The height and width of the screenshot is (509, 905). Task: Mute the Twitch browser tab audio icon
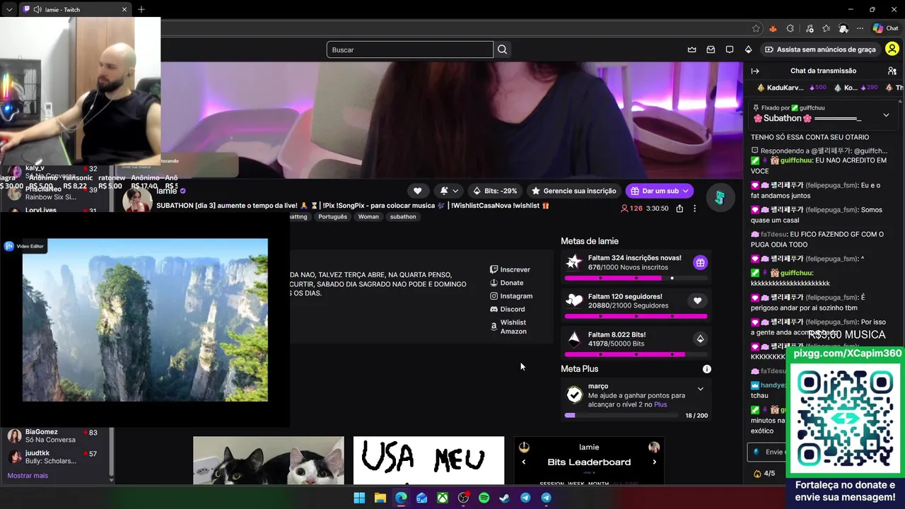(37, 10)
